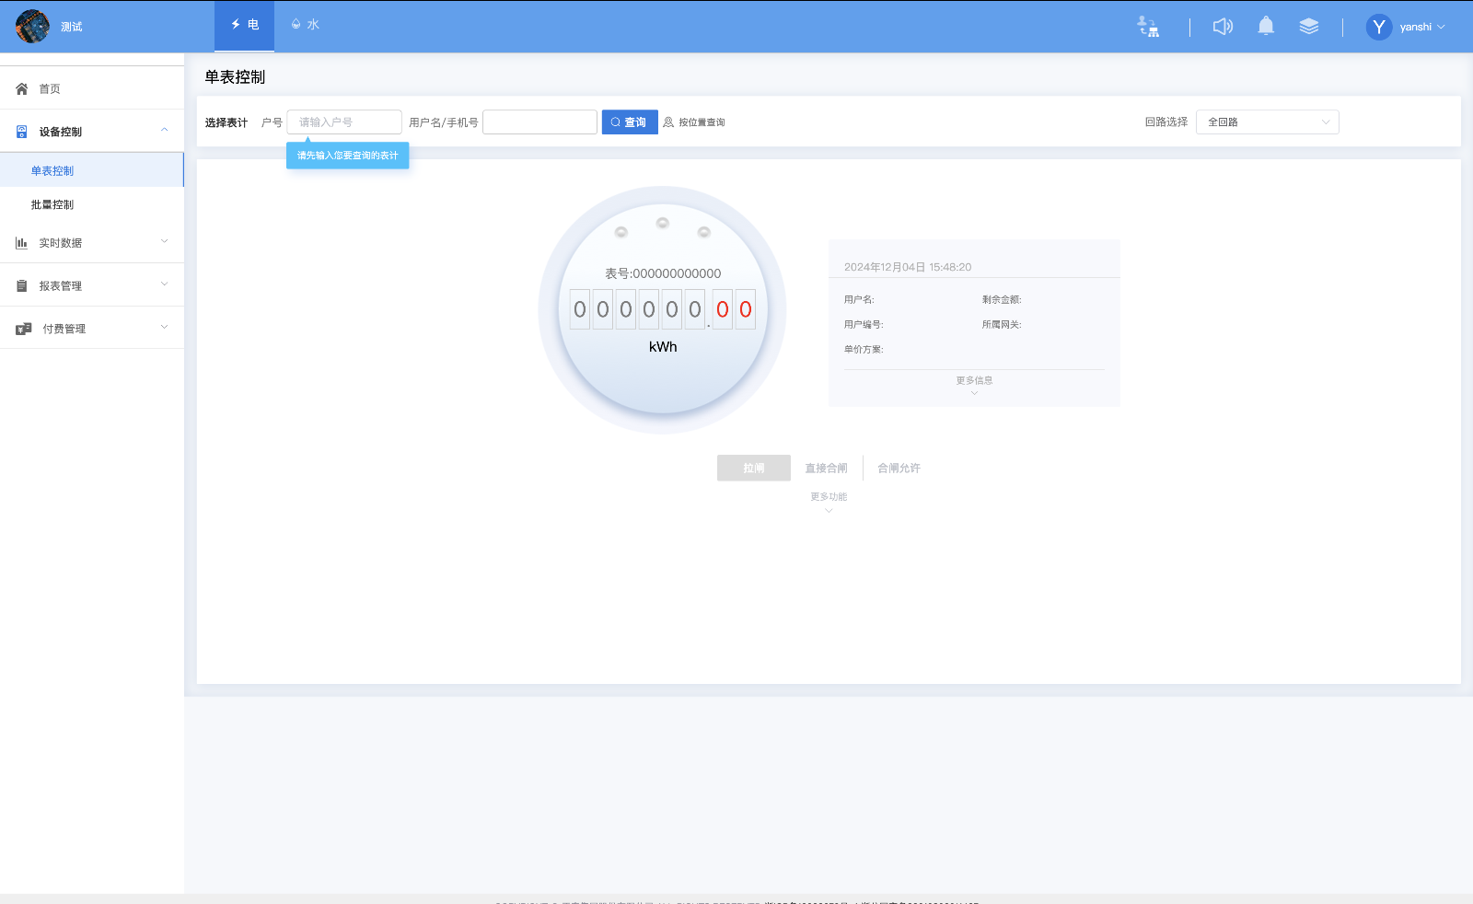This screenshot has height=904, width=1473.
Task: Expand 更多信息 in the info panel
Action: click(x=974, y=385)
